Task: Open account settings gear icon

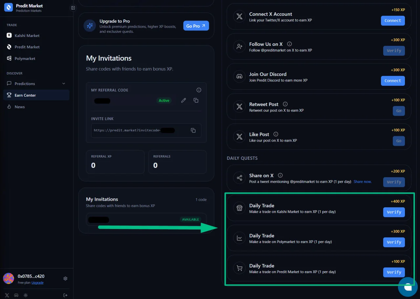Action: [x=65, y=278]
